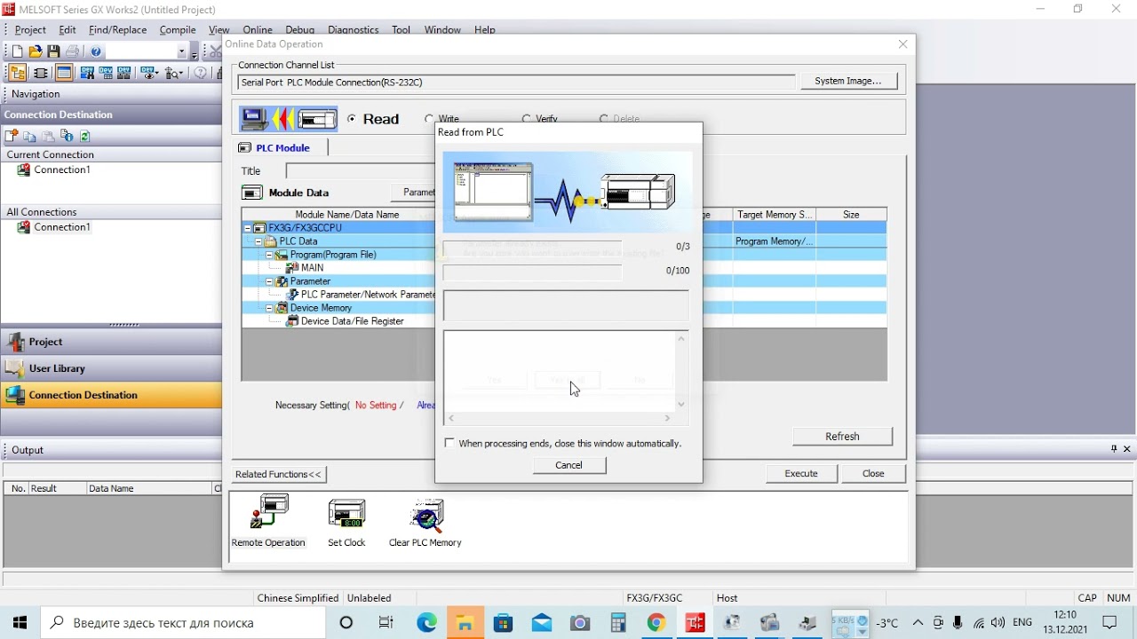Click the 0/100 file progress bar

532,271
